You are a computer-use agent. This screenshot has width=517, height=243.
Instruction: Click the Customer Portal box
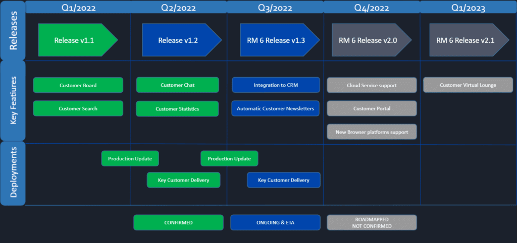(x=372, y=108)
